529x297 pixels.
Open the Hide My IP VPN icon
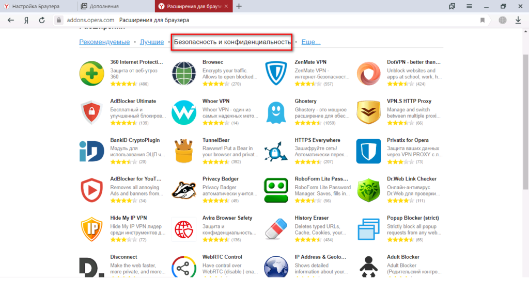91,229
